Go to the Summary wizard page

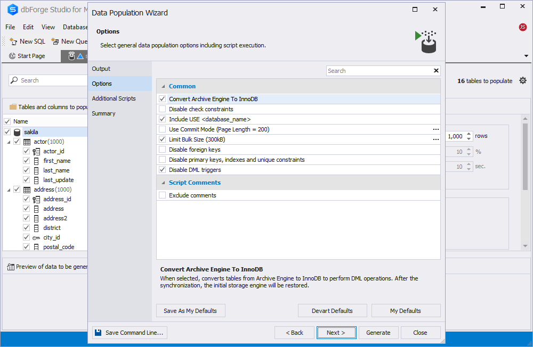(x=119, y=113)
